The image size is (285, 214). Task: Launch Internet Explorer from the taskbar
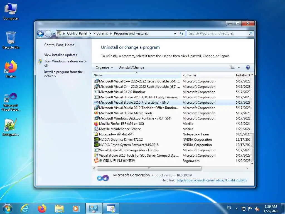(x=24, y=208)
